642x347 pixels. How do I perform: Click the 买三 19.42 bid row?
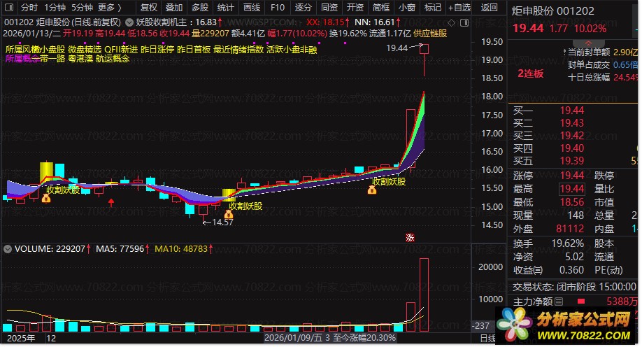coord(573,136)
